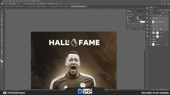Click the lock image pixels brush icon
170x95 pixels.
coord(155,15)
